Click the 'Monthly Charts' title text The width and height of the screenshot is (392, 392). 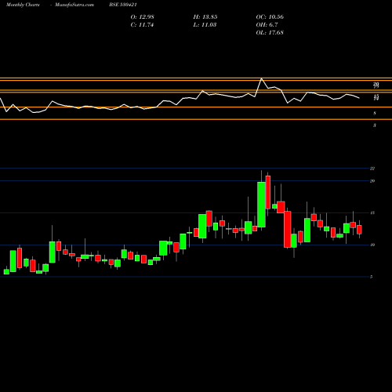[23, 5]
